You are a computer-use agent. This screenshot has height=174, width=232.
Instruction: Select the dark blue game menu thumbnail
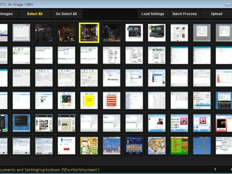pos(134,146)
